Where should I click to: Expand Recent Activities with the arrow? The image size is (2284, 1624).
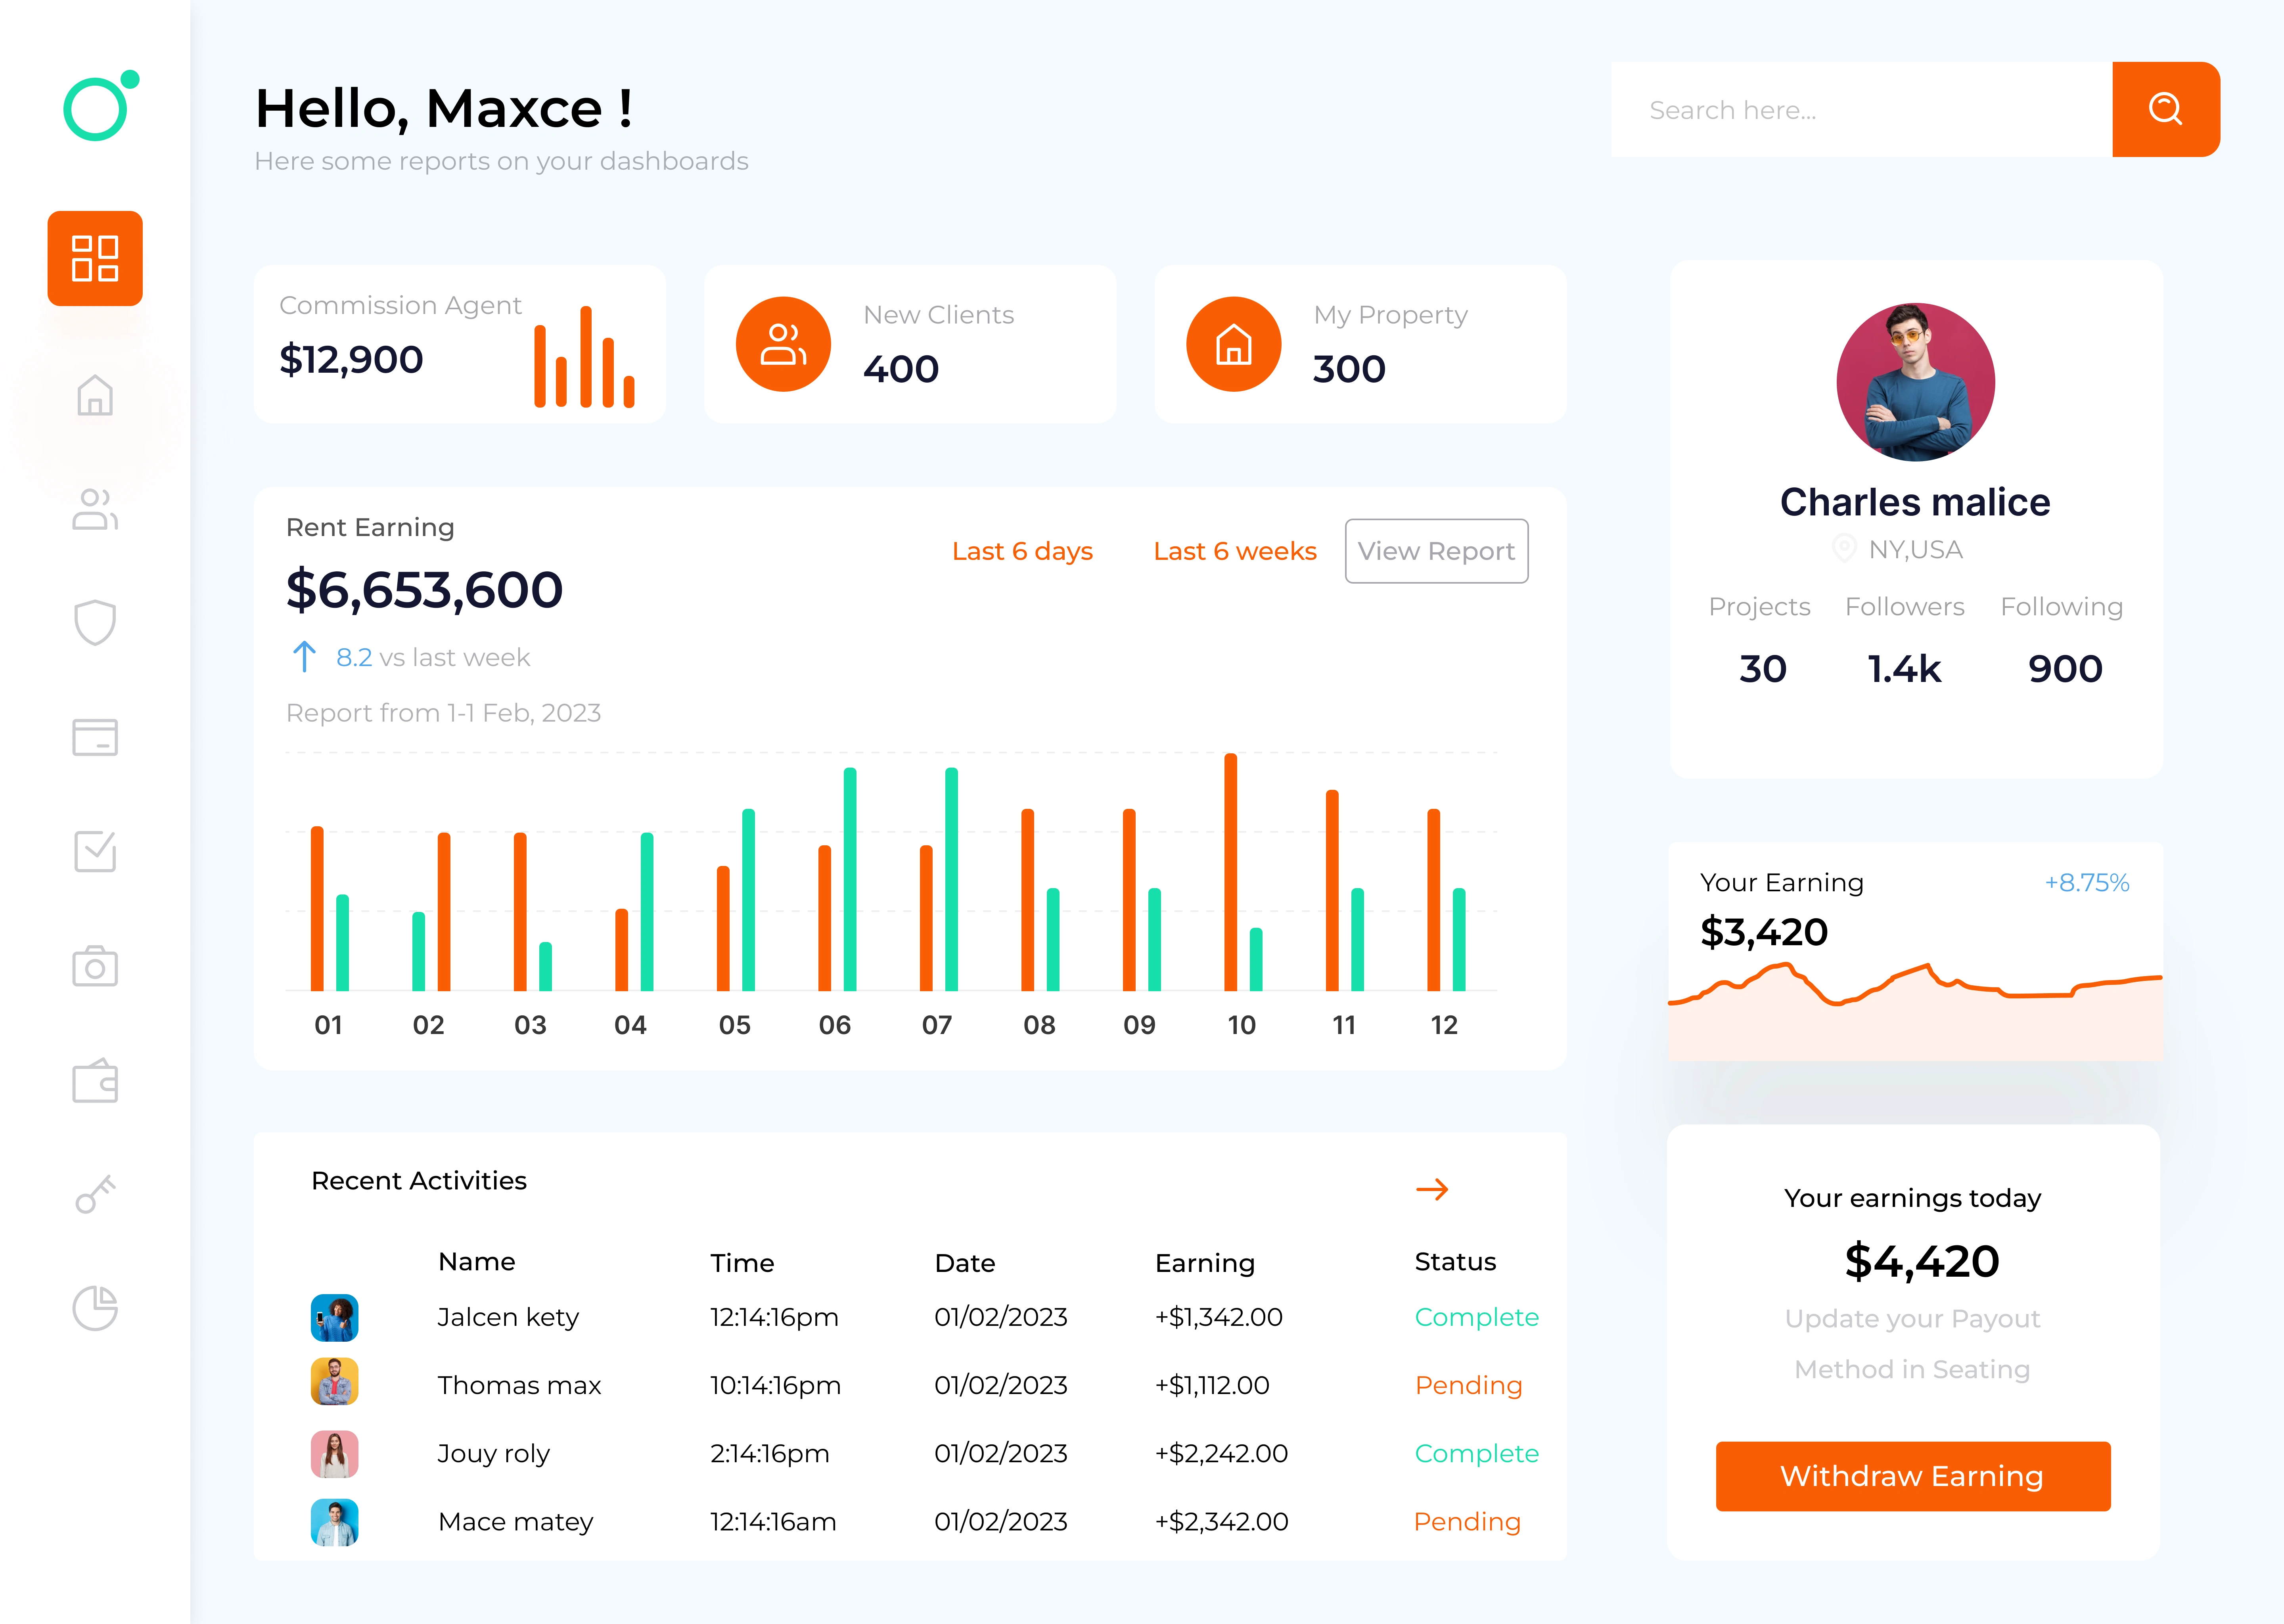coord(1432,1189)
